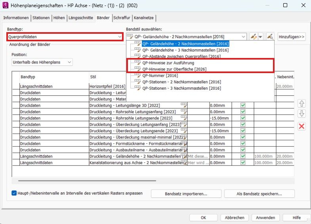The height and width of the screenshot is (224, 311).
Task: Click 'Mit diese...' description cell
Action: pos(198,156)
